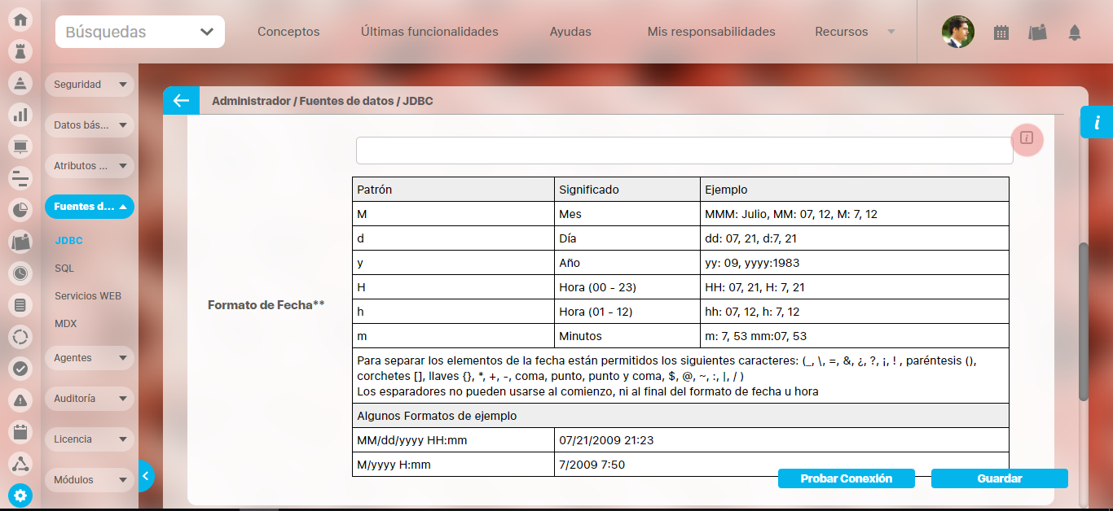This screenshot has height=511, width=1113.
Task: Open Servicios WEB data source
Action: coord(88,296)
